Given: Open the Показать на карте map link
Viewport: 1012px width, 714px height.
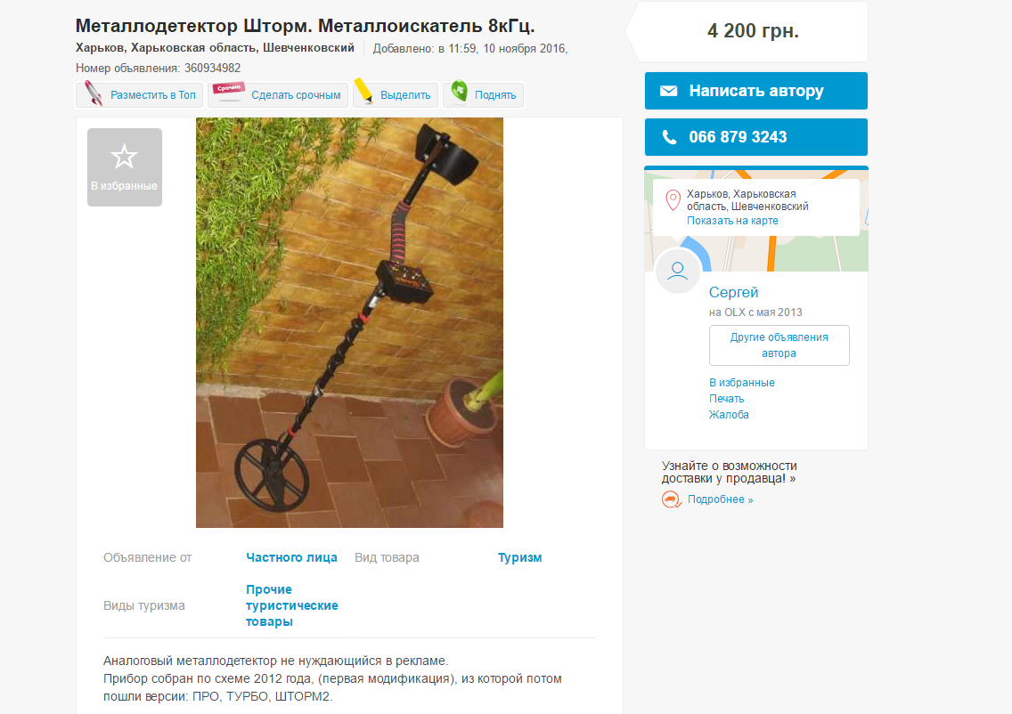Looking at the screenshot, I should (732, 221).
